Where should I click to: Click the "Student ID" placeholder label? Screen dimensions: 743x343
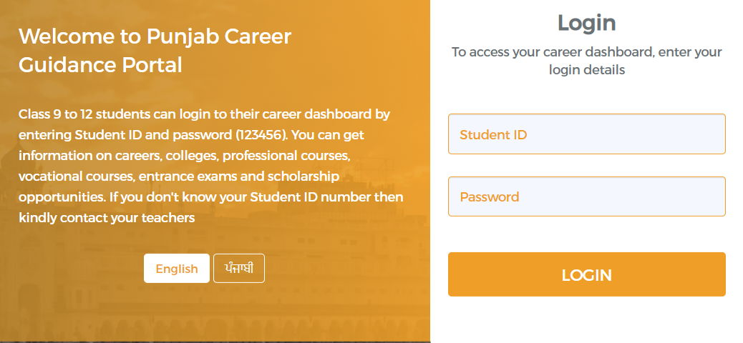click(x=492, y=135)
